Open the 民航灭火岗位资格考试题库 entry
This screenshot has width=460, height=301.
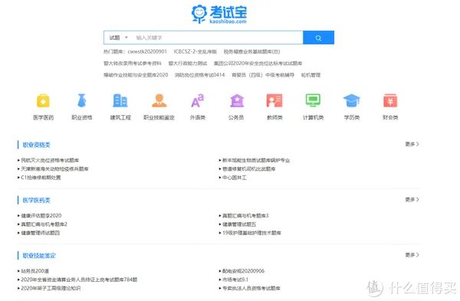pyautogui.click(x=50, y=160)
